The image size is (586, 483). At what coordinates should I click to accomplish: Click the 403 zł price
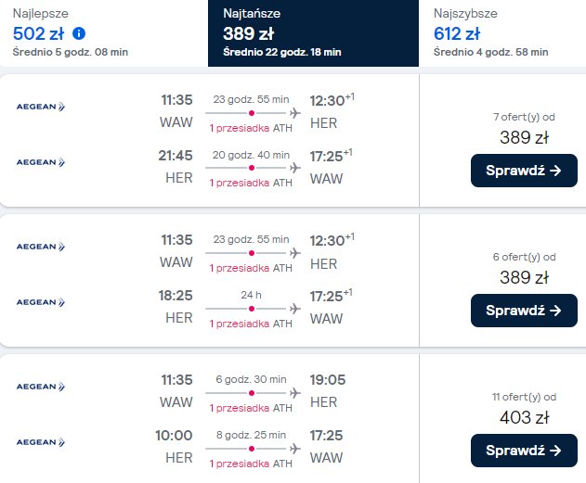point(525,416)
